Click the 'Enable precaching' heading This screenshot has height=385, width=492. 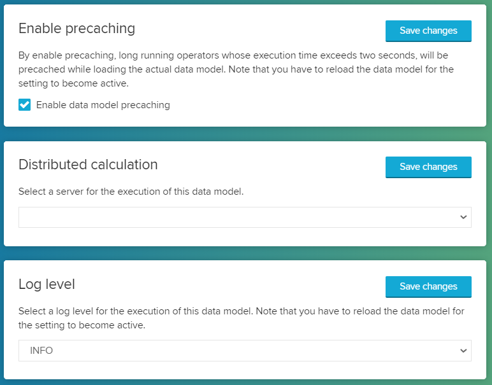click(x=76, y=29)
